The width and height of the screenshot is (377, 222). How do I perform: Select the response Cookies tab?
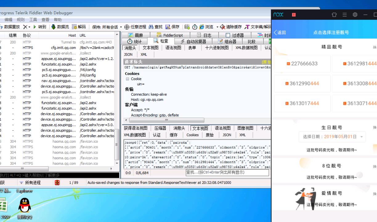193,135
